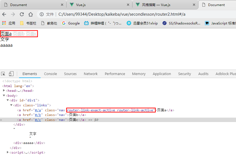Switch to the Console tab
The width and height of the screenshot is (236, 155).
coord(51,74)
